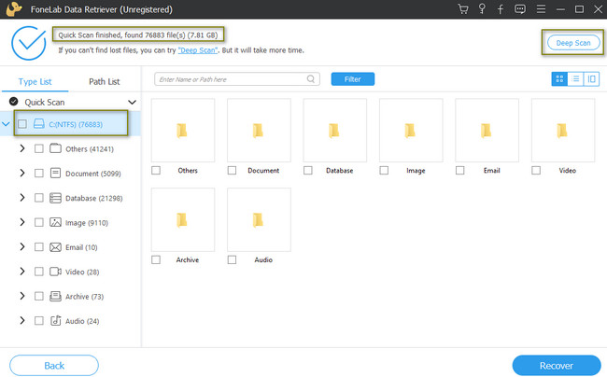The width and height of the screenshot is (607, 377).
Task: Open the shopping cart purchase icon
Action: 463,9
